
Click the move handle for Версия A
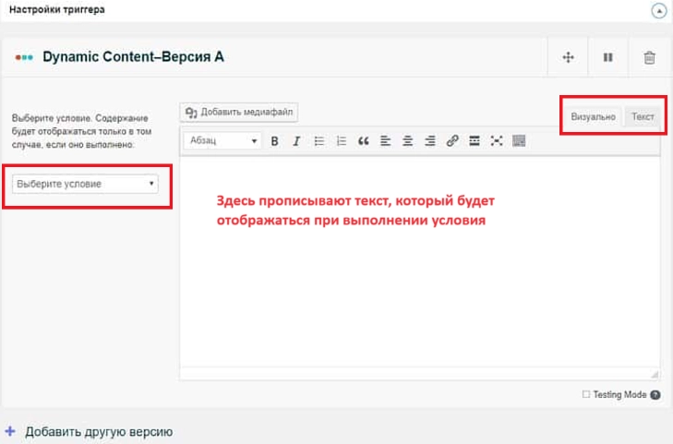pyautogui.click(x=569, y=57)
